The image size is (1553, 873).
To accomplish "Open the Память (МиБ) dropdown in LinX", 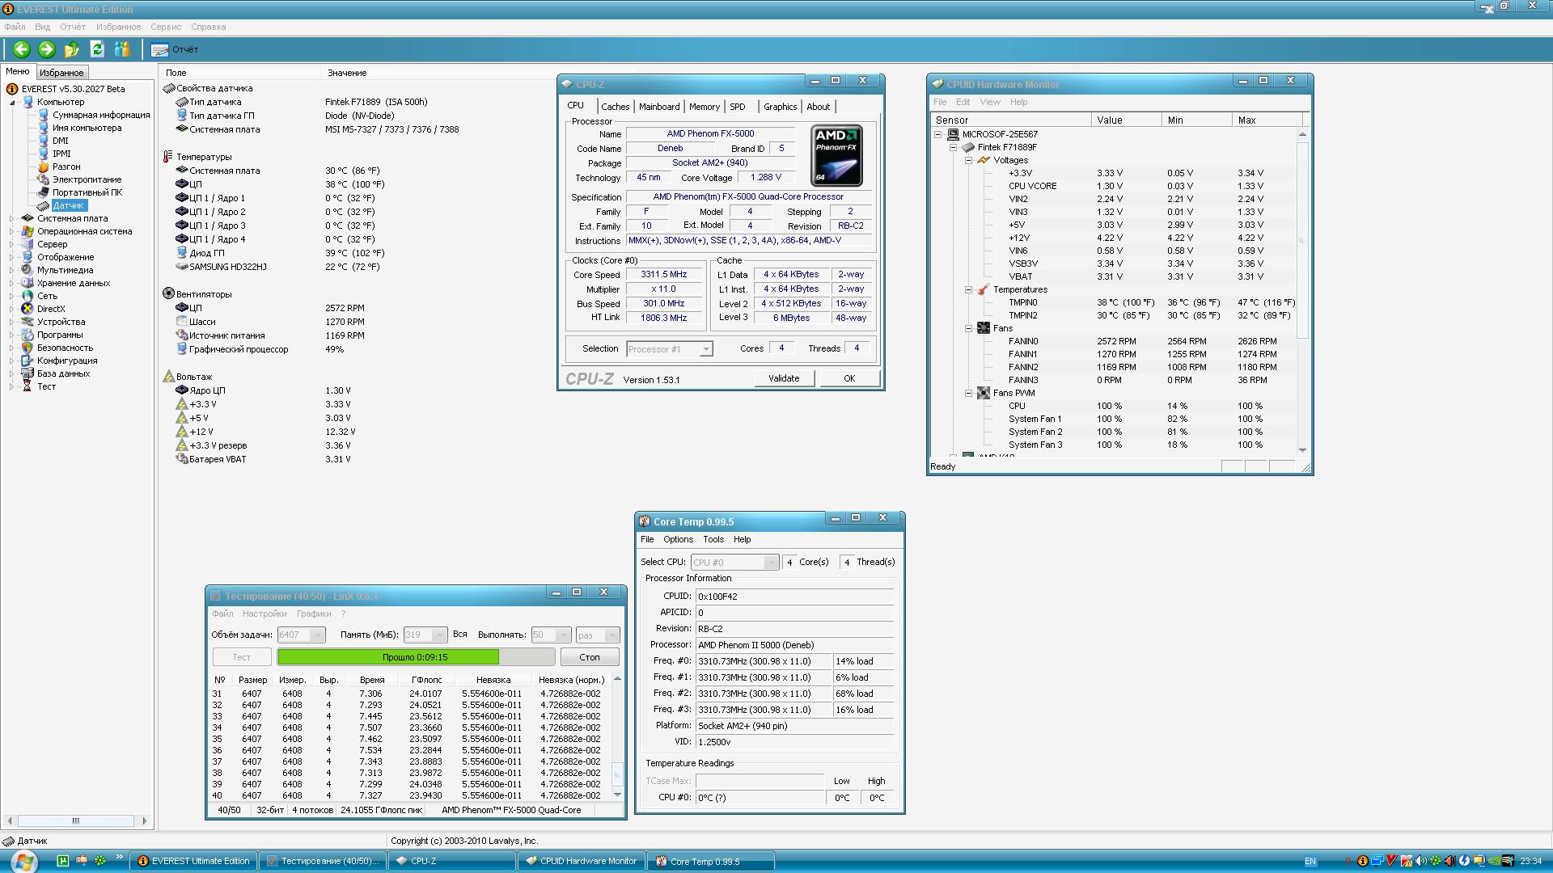I will coord(425,635).
